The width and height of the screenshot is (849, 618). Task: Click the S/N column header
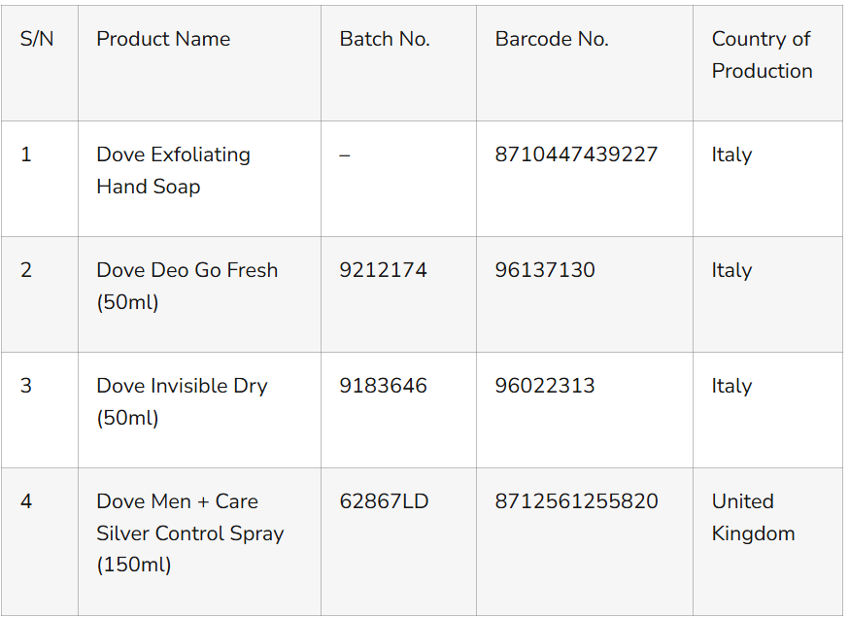[37, 39]
